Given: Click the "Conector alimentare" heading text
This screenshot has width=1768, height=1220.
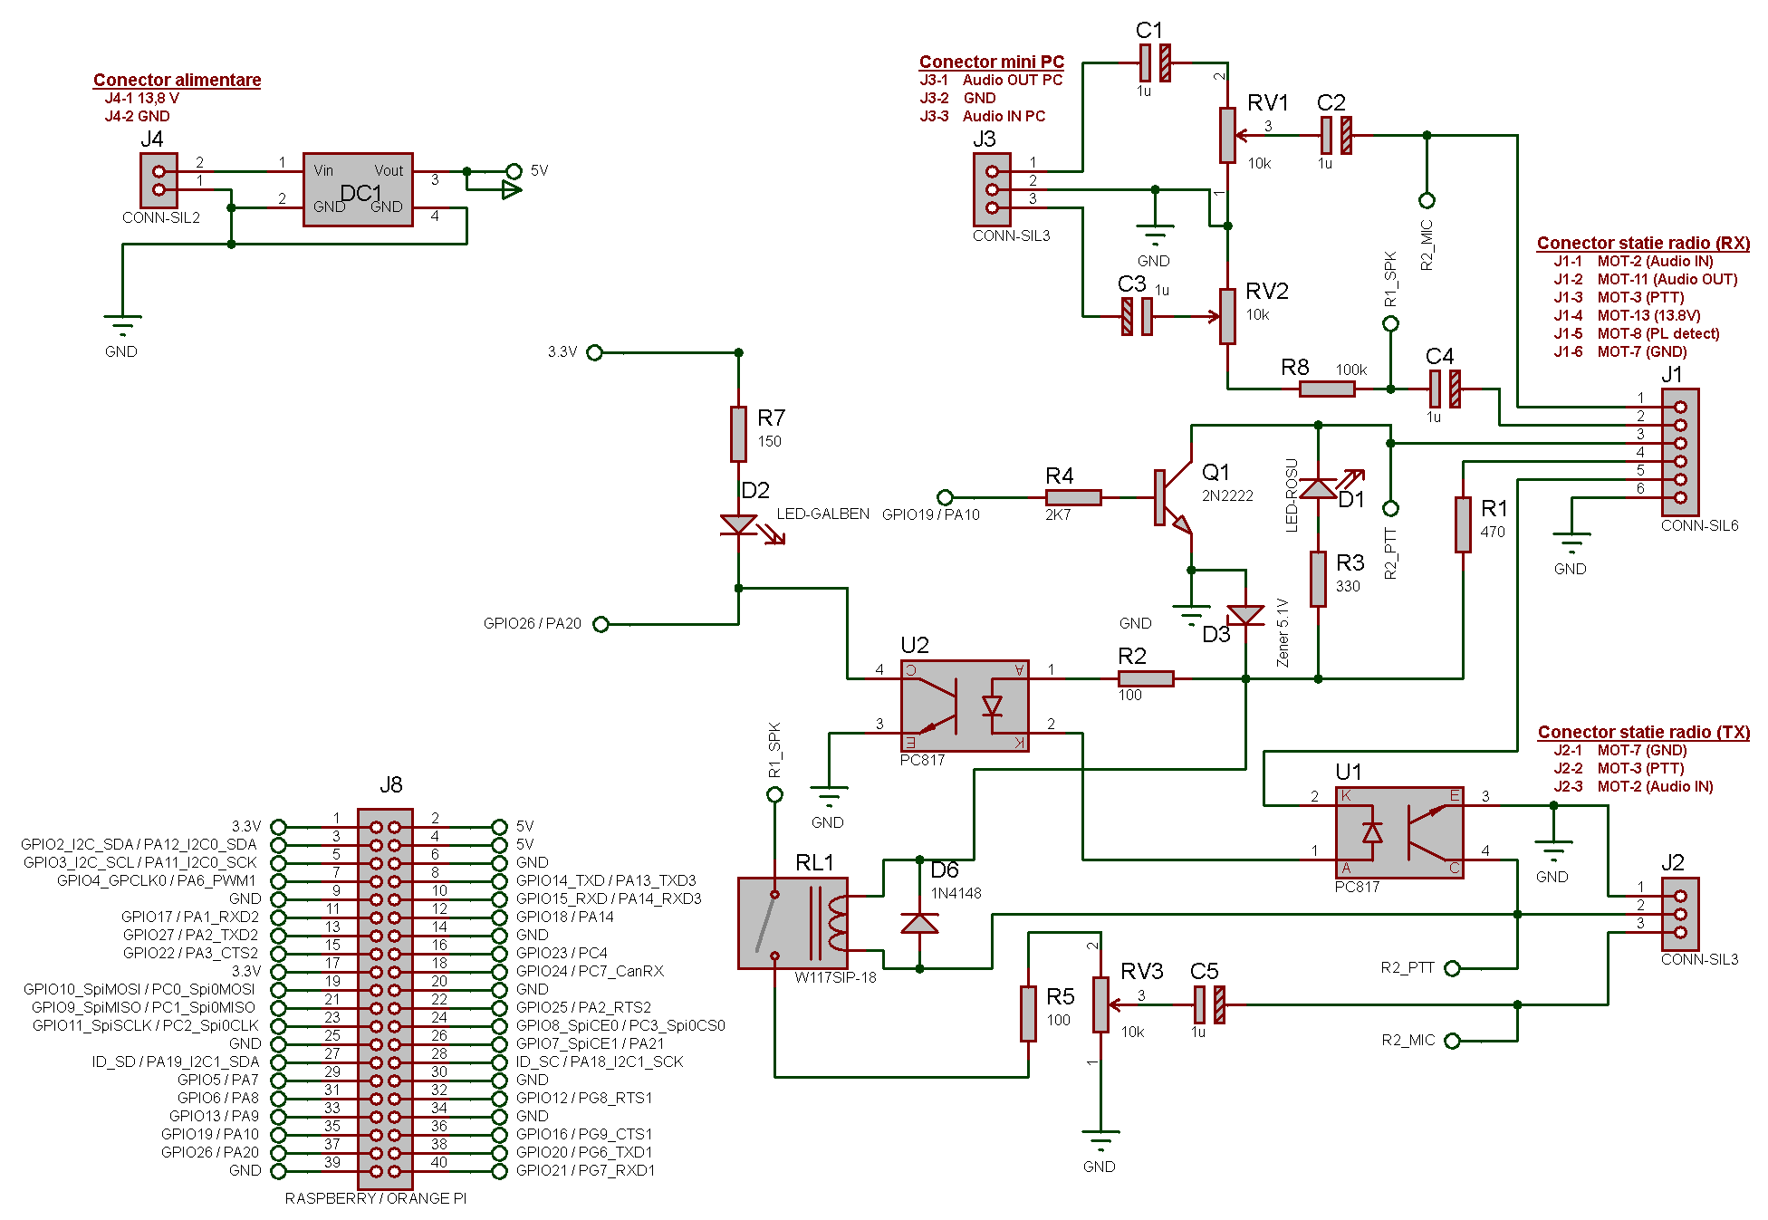Looking at the screenshot, I should pos(177,80).
